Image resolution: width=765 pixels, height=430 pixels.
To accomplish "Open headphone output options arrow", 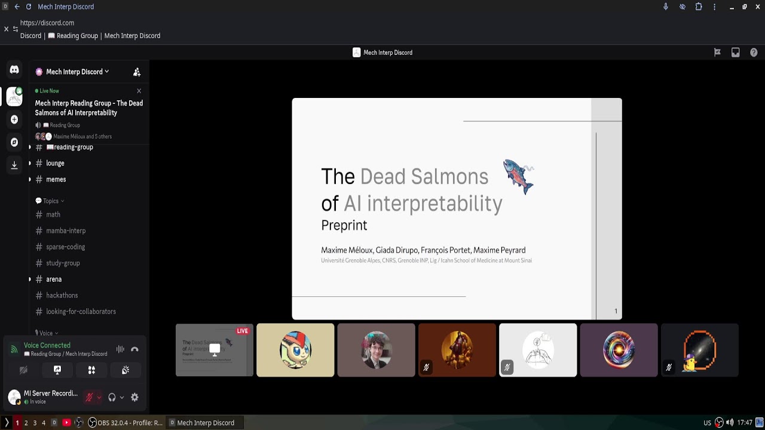I will tap(122, 397).
